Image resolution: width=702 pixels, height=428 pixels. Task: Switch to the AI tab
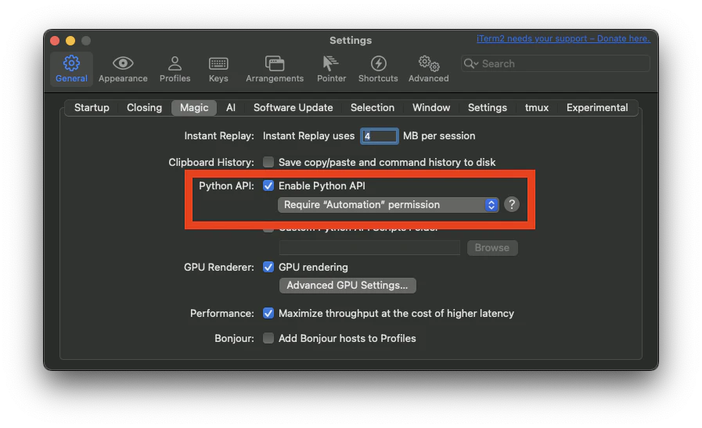[231, 108]
